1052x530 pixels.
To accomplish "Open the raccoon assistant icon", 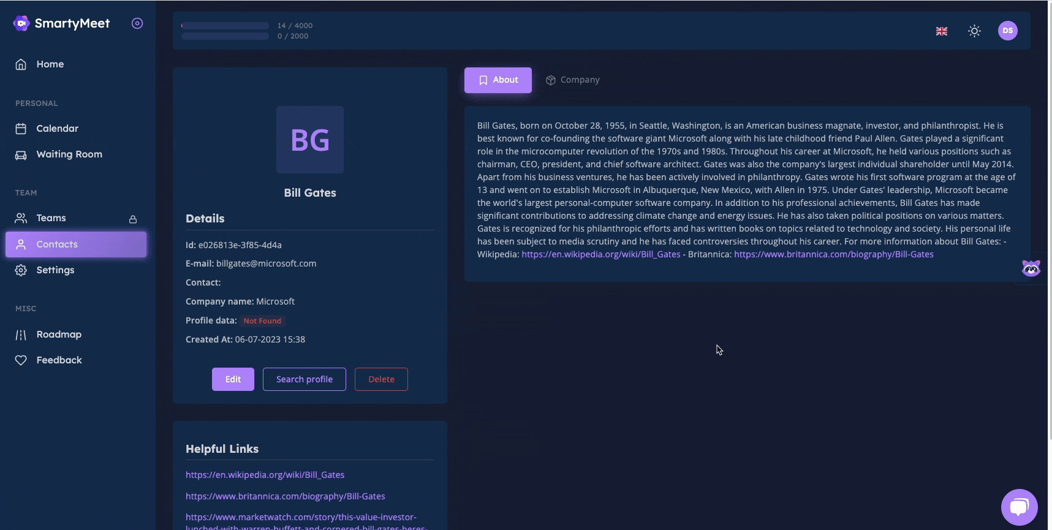I will point(1031,268).
